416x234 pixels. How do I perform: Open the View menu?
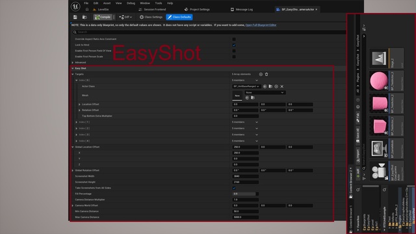(x=118, y=3)
